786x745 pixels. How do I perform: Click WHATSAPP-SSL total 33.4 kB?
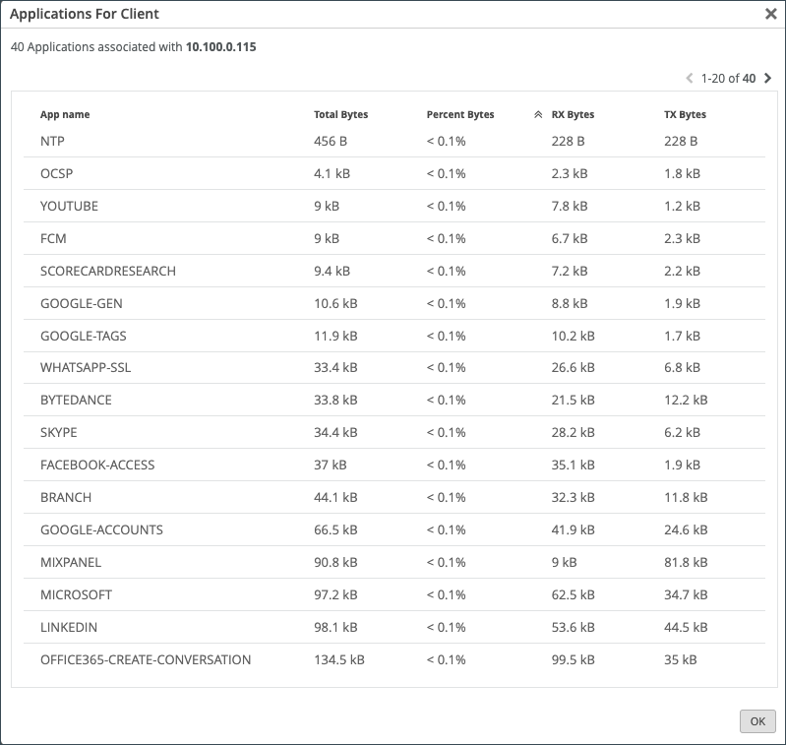(x=335, y=367)
